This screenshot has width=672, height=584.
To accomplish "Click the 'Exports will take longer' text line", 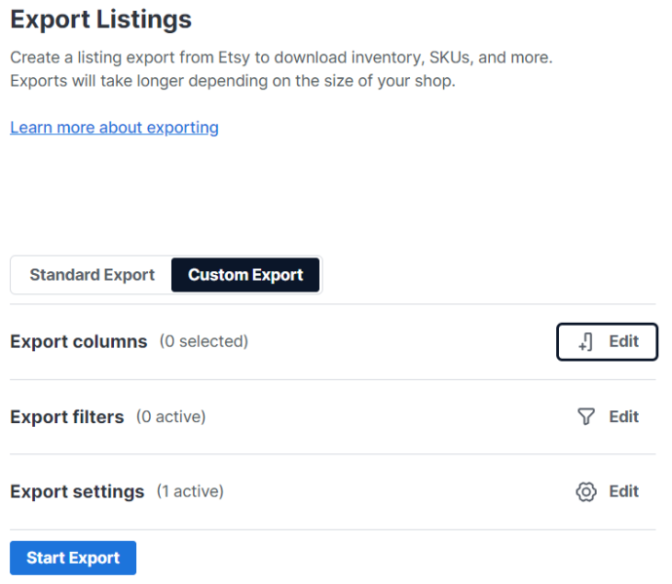I will tap(233, 81).
